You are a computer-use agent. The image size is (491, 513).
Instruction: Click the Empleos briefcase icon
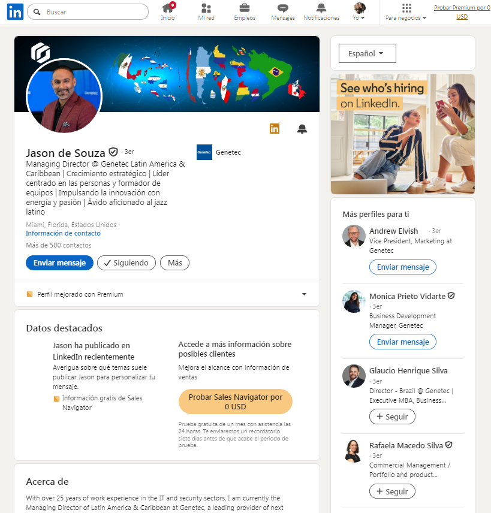[245, 8]
